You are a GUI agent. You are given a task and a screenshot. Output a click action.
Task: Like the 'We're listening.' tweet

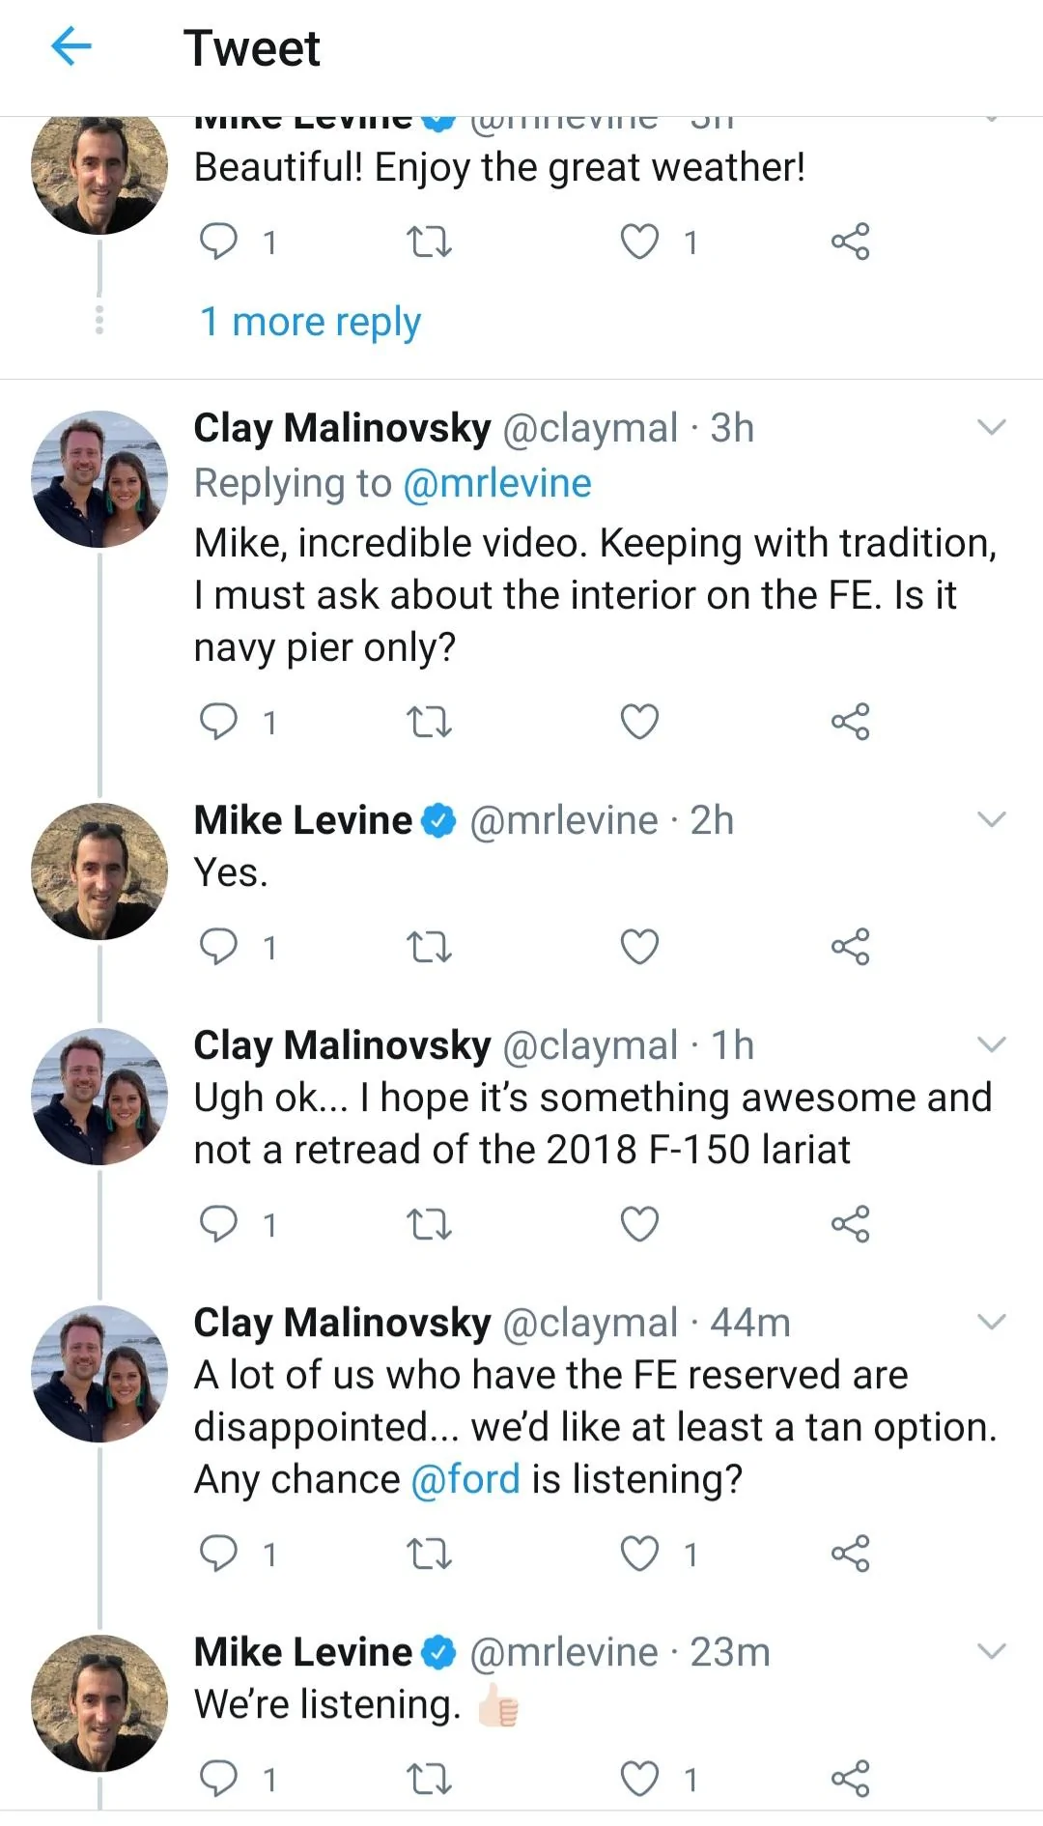639,1779
